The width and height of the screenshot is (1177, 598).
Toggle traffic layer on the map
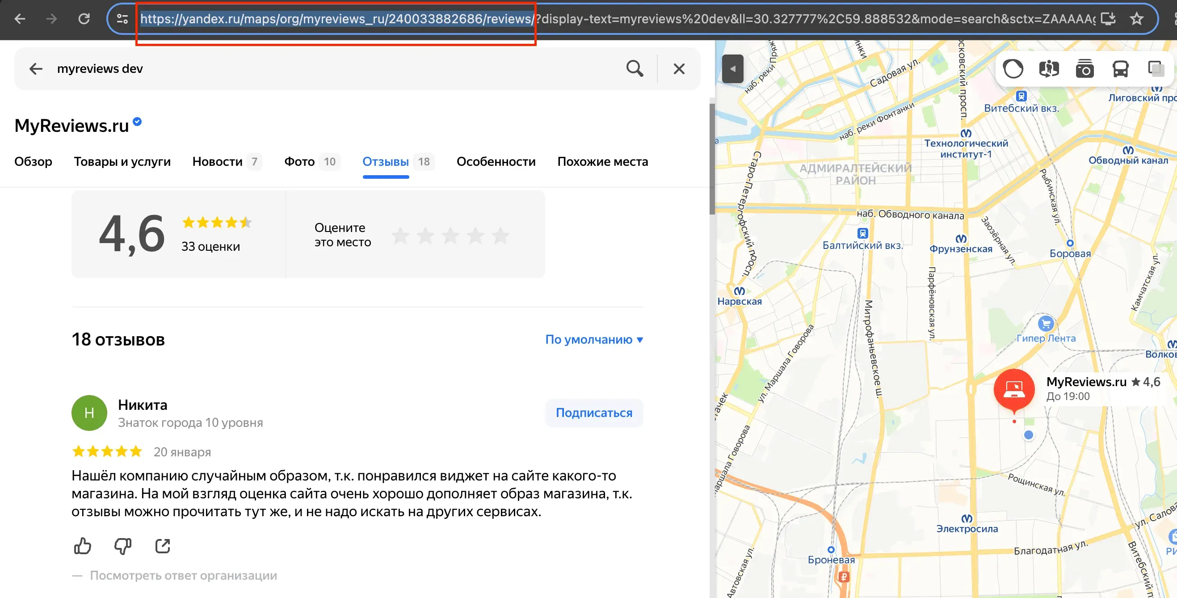[x=1013, y=69]
